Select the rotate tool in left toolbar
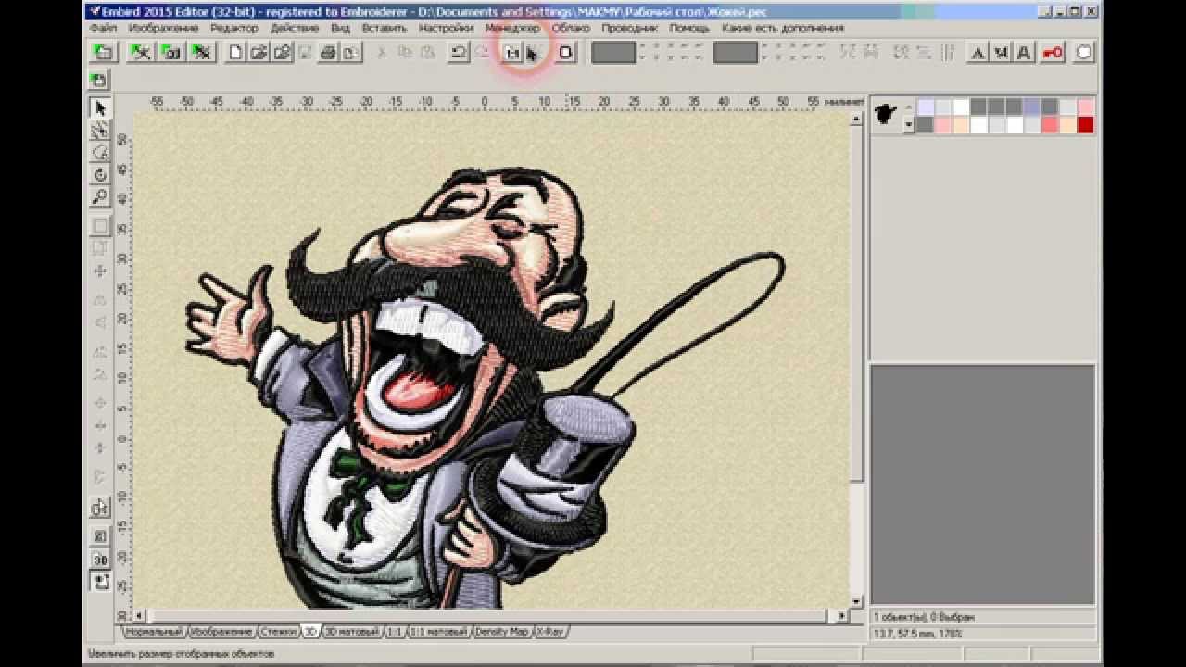 pyautogui.click(x=100, y=175)
